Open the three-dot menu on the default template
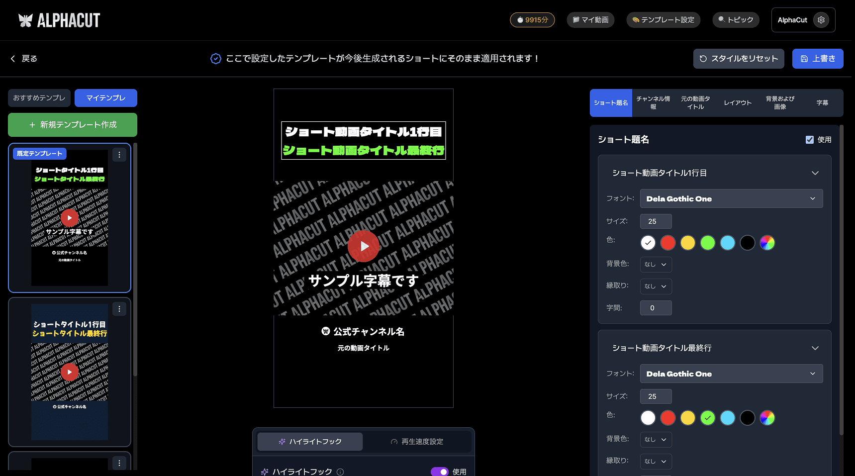 (x=119, y=155)
